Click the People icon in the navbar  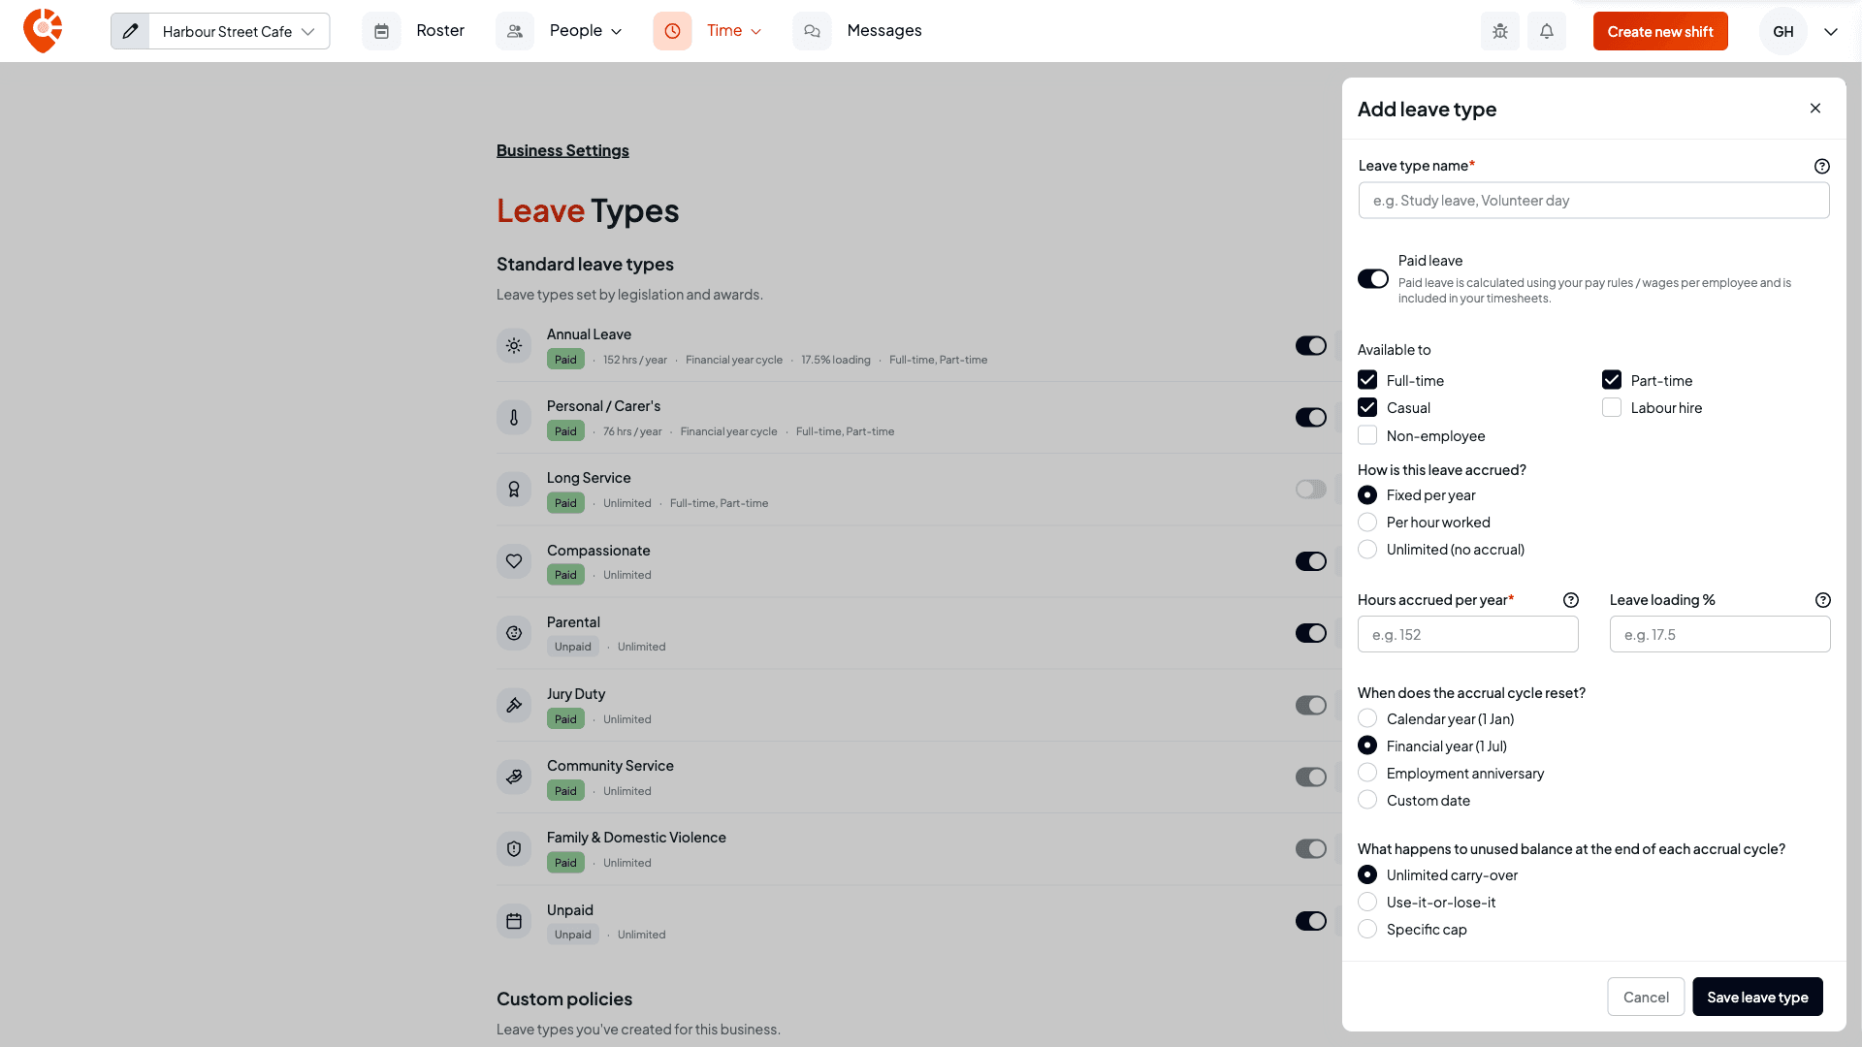[x=515, y=31]
